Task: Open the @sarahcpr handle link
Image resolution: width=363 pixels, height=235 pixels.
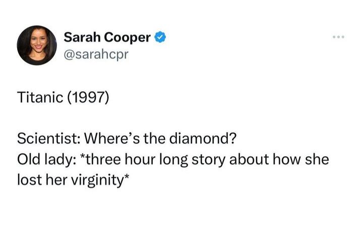Action: point(96,53)
